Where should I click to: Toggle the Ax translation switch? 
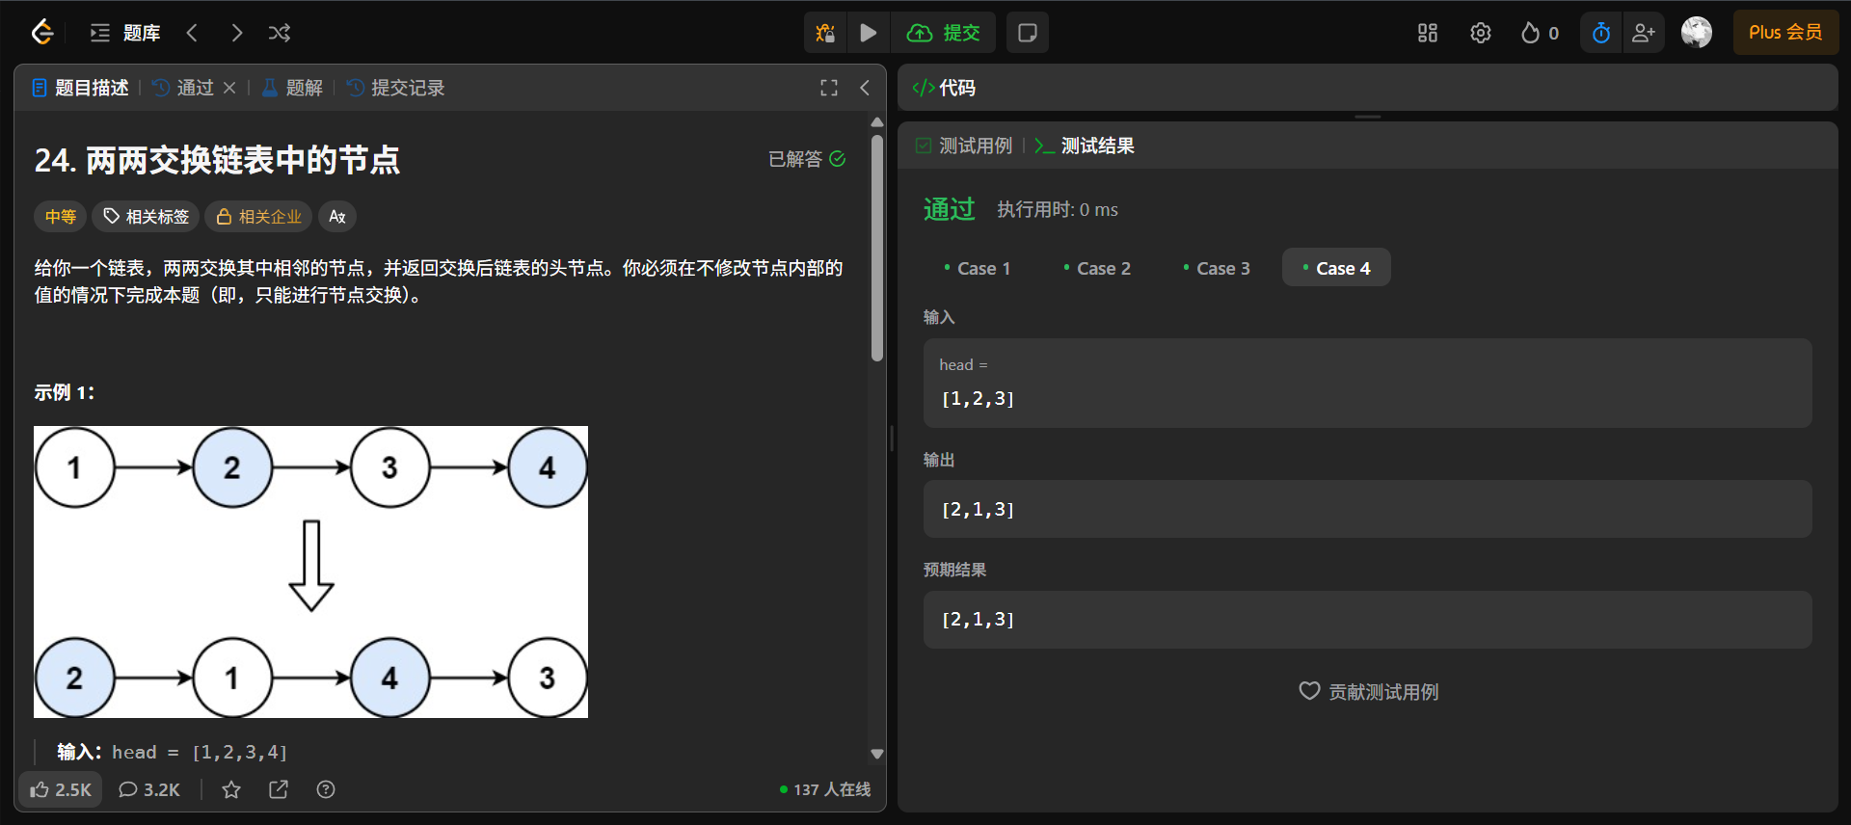pos(337,217)
